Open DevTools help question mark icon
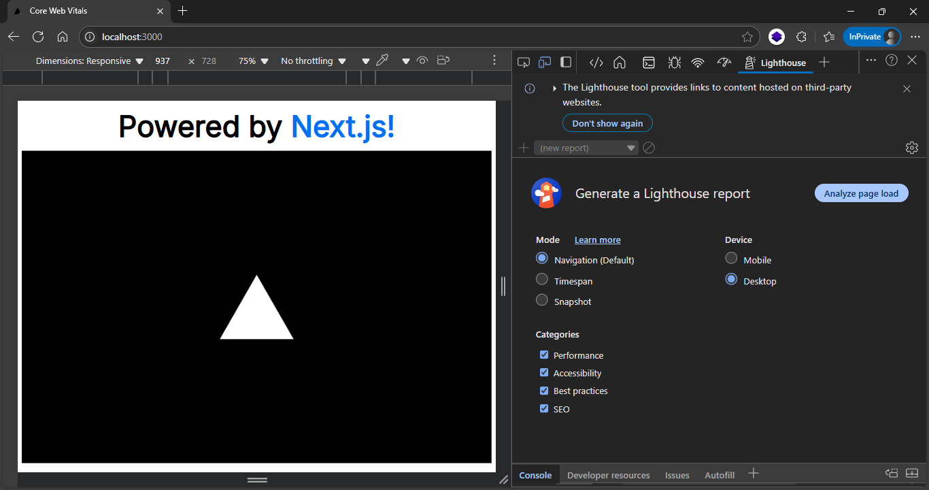Image resolution: width=929 pixels, height=490 pixels. point(892,60)
